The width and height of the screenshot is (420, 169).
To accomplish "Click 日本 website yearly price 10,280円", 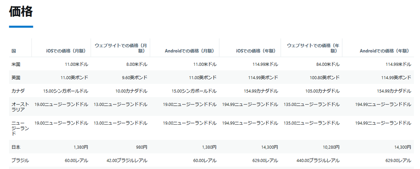I will [x=331, y=147].
